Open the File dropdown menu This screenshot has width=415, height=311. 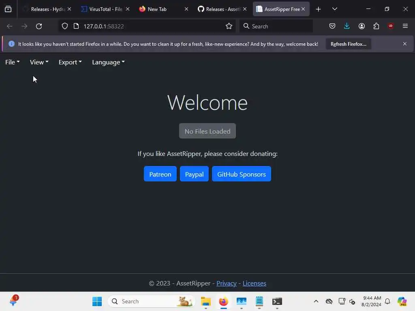click(13, 62)
